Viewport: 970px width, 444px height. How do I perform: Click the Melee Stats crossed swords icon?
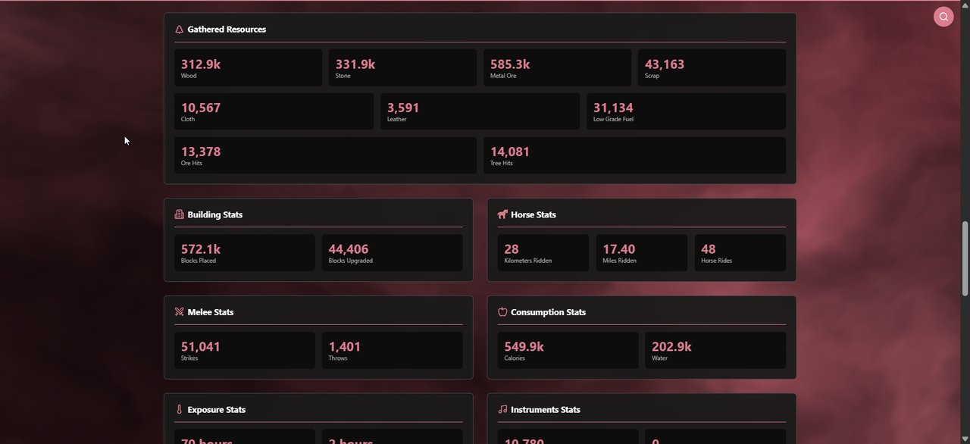point(179,312)
